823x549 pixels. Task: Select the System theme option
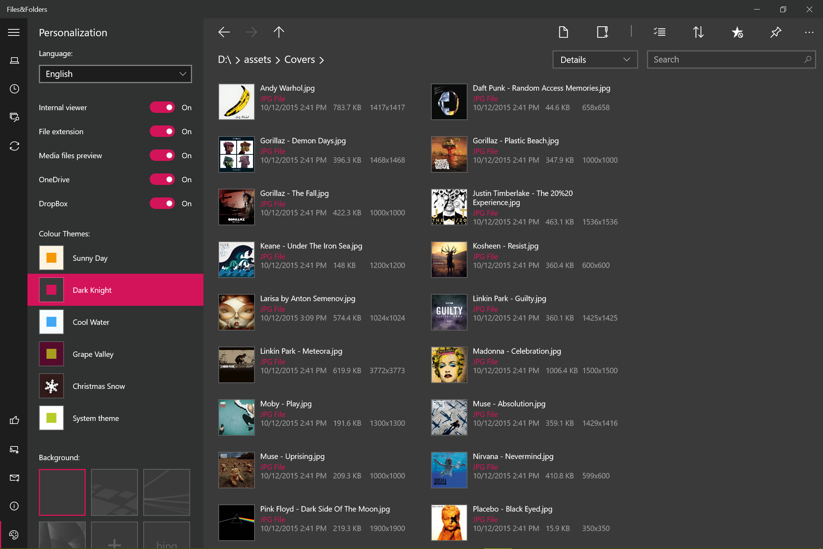[115, 418]
